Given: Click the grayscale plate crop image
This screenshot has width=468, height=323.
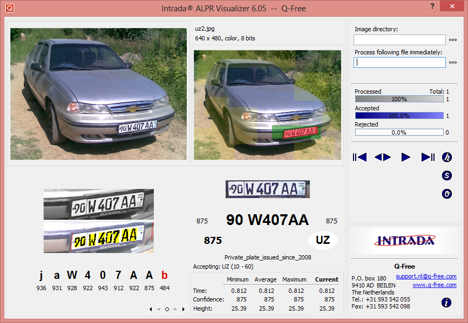Looking at the screenshot, I should click(x=99, y=204).
